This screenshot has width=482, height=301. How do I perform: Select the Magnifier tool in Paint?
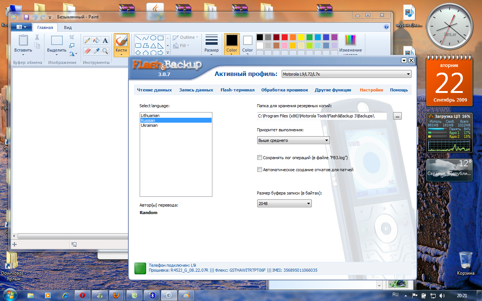click(x=105, y=51)
